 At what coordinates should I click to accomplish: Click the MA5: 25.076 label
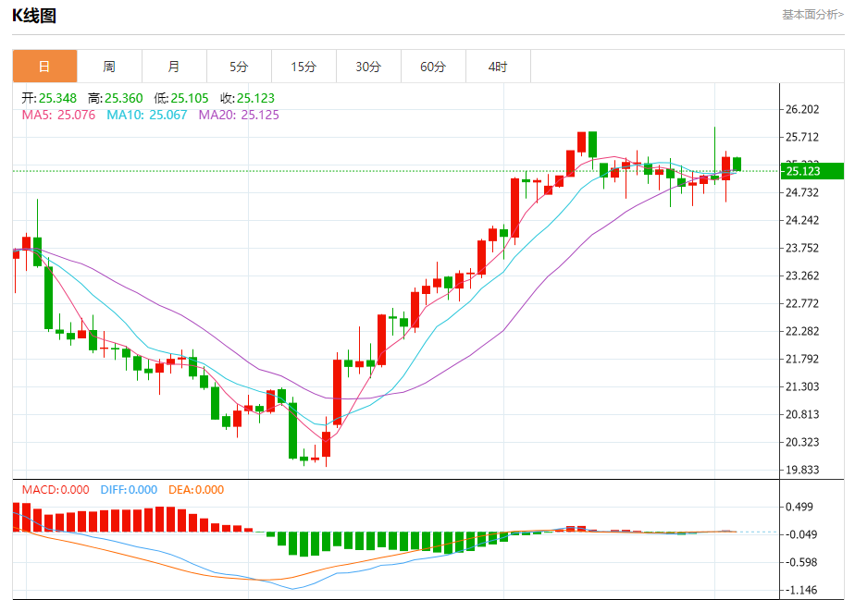[58, 115]
